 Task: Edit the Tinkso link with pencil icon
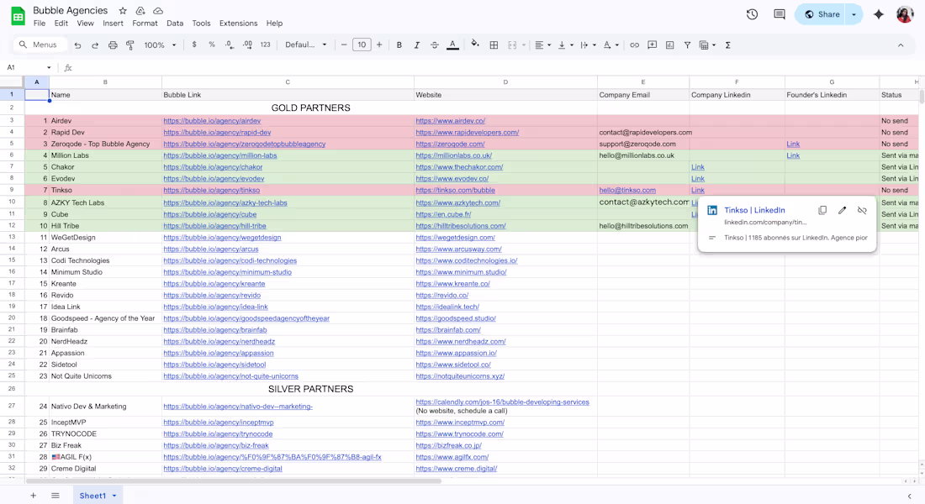click(843, 210)
